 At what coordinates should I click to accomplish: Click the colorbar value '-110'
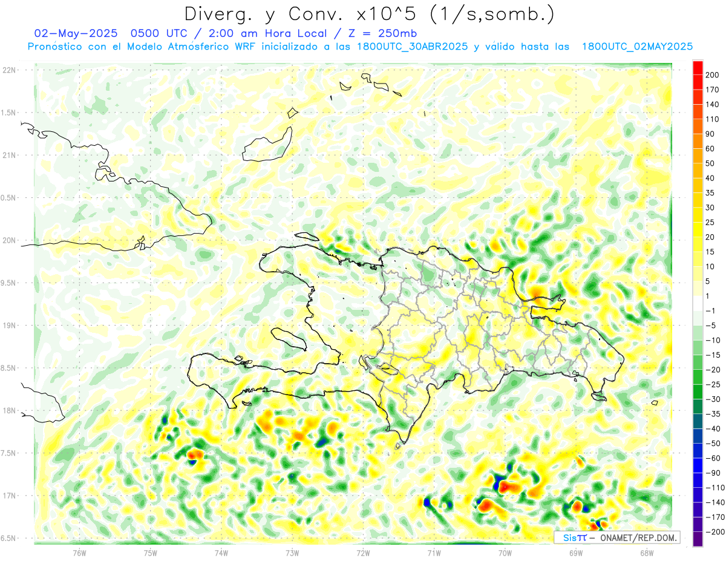(x=714, y=488)
